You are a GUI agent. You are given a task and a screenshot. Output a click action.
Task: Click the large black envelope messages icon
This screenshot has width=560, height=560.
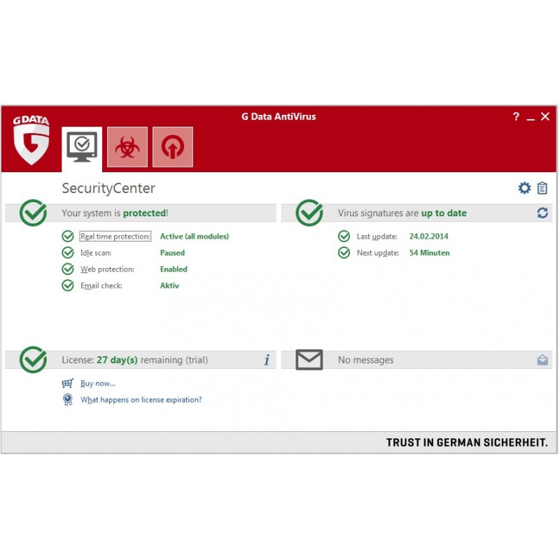click(309, 360)
